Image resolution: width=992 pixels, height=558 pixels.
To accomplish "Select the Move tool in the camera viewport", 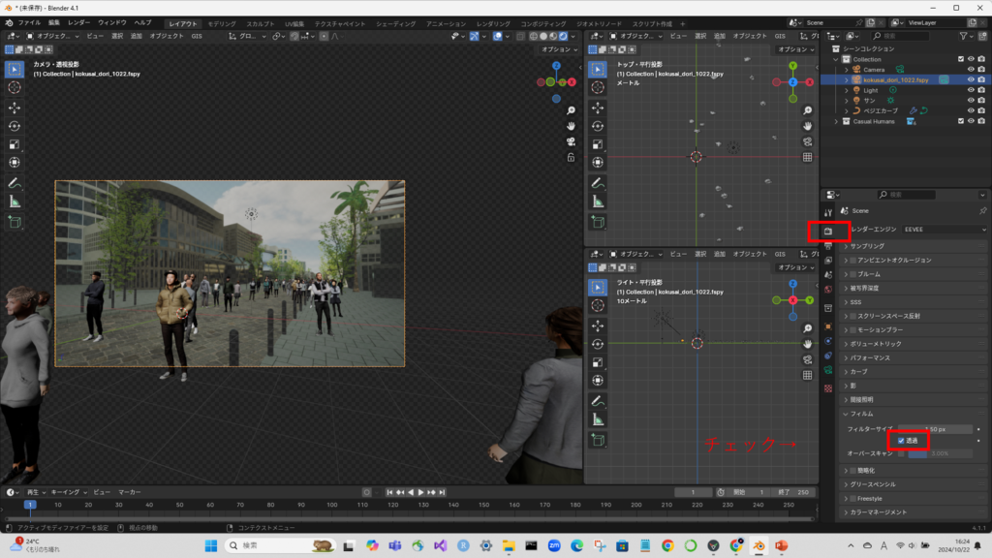I will tap(15, 107).
